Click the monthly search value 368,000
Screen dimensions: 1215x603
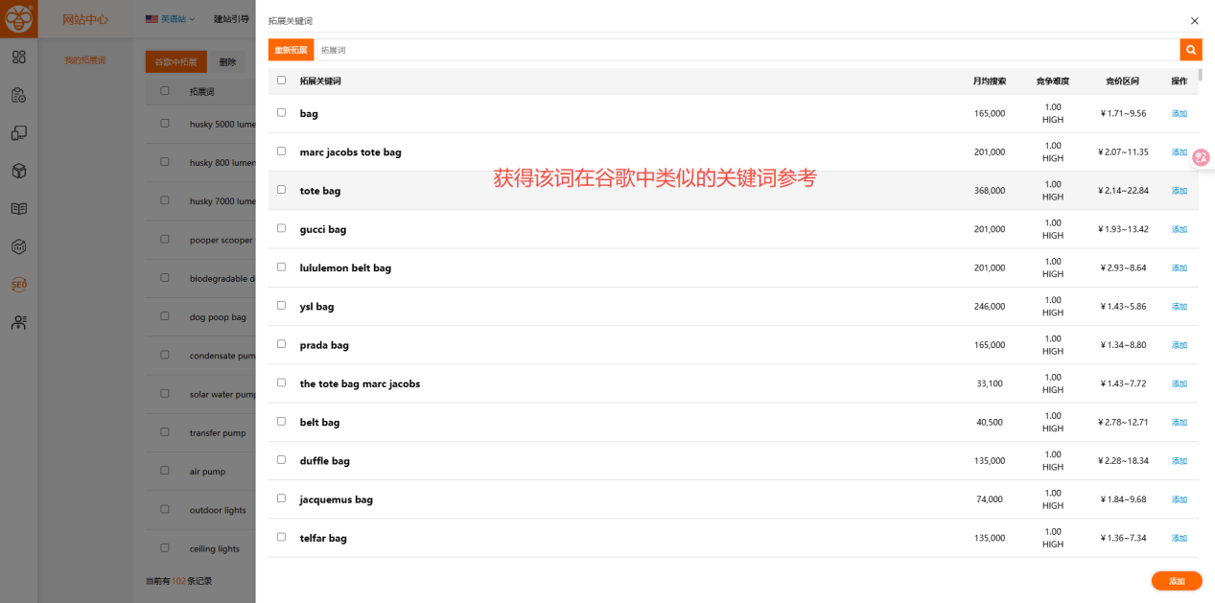coord(990,191)
